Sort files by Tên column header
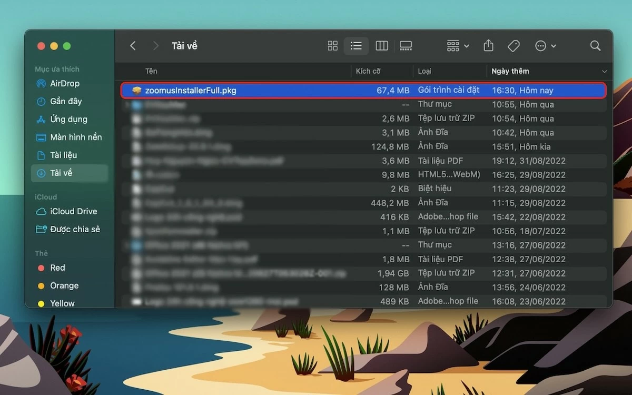 tap(151, 71)
